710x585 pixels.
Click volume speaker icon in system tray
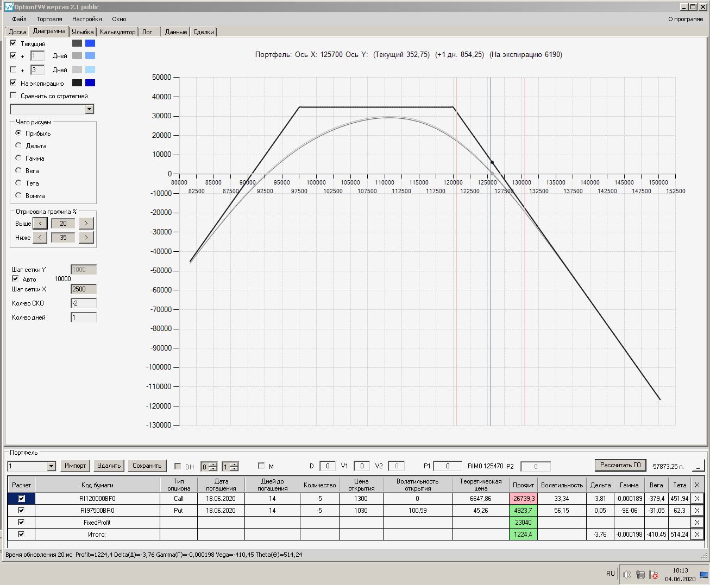point(626,574)
